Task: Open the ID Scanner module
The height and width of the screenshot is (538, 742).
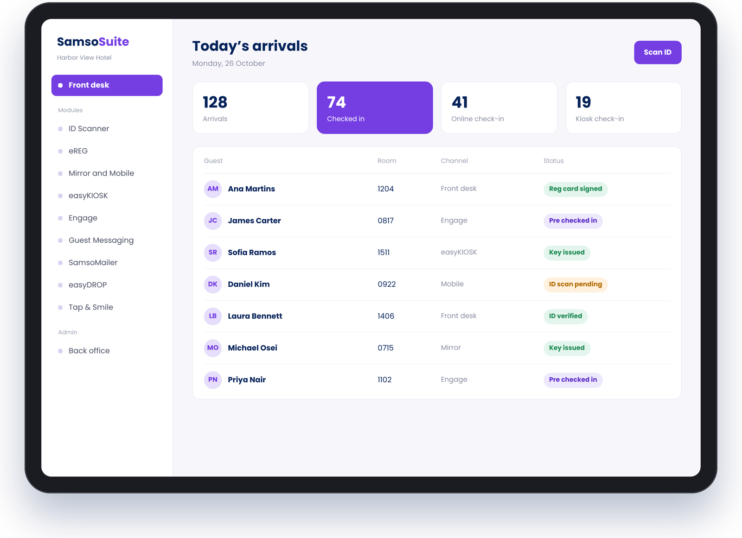Action: click(x=88, y=129)
